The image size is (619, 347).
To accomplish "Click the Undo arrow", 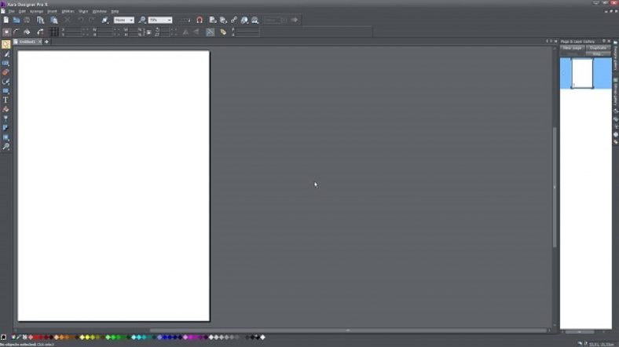I will point(81,20).
